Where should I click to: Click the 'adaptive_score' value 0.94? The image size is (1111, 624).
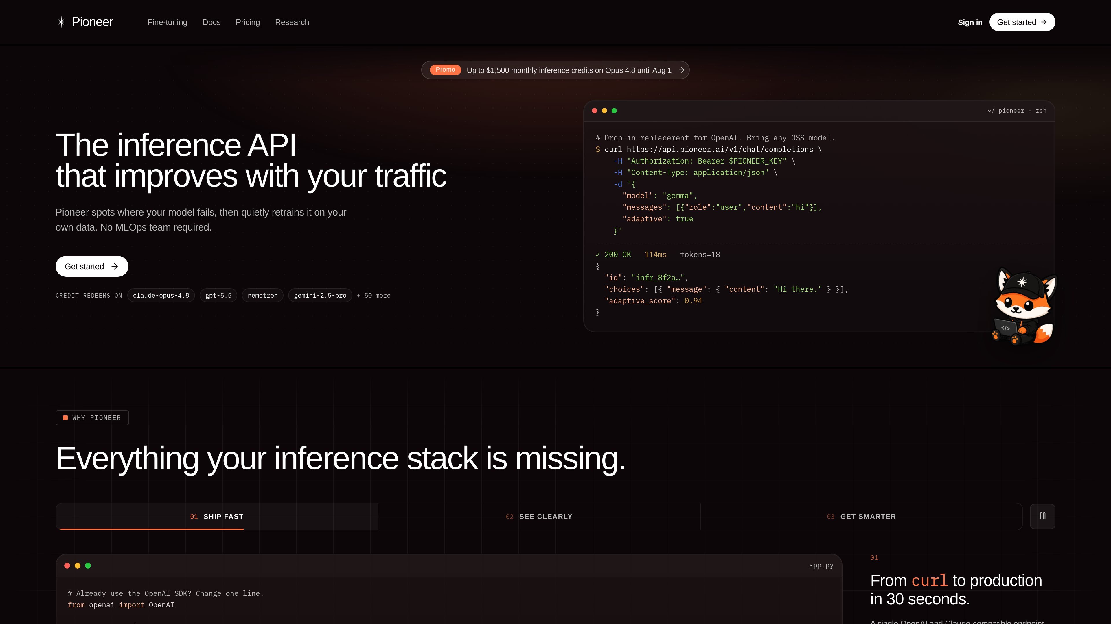693,300
